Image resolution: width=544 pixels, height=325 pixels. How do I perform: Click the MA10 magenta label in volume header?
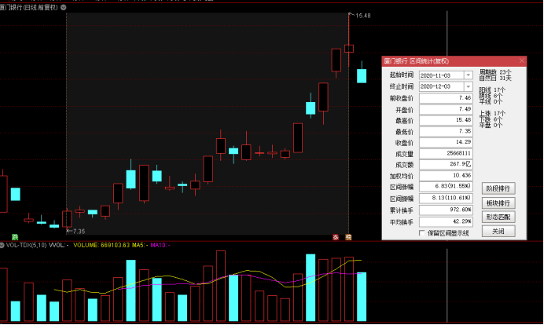(x=160, y=245)
